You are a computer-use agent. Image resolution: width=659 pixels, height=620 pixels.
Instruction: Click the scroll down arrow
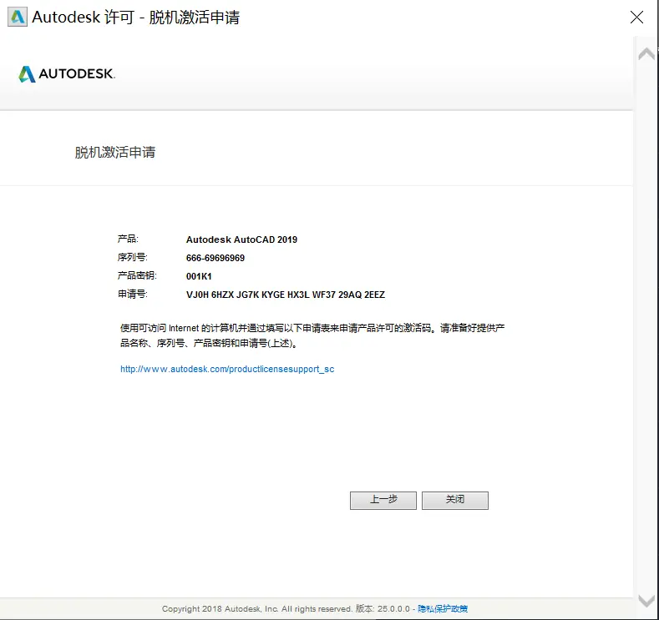pyautogui.click(x=646, y=601)
